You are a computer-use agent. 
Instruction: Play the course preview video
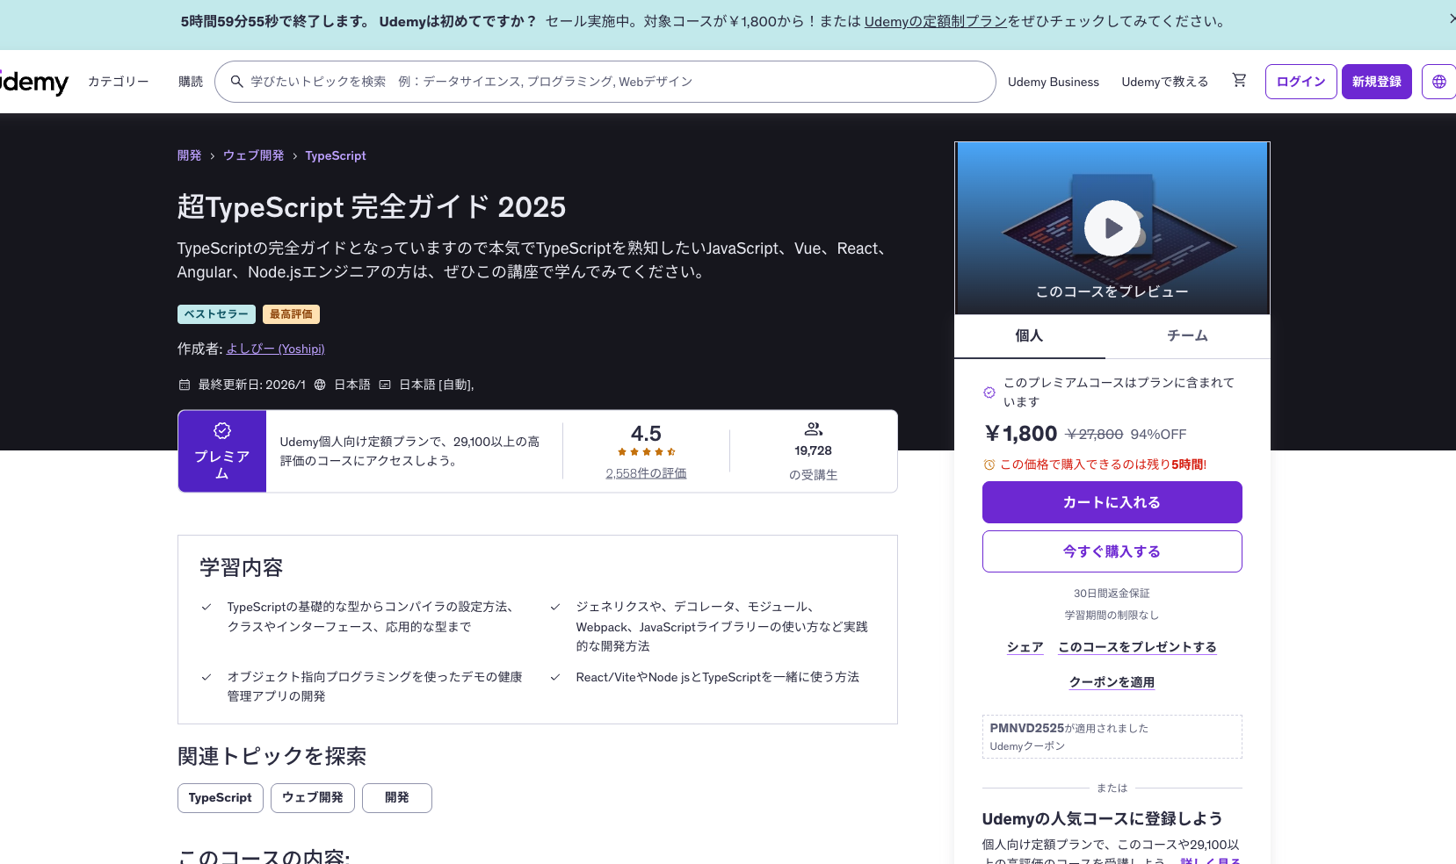tap(1112, 227)
